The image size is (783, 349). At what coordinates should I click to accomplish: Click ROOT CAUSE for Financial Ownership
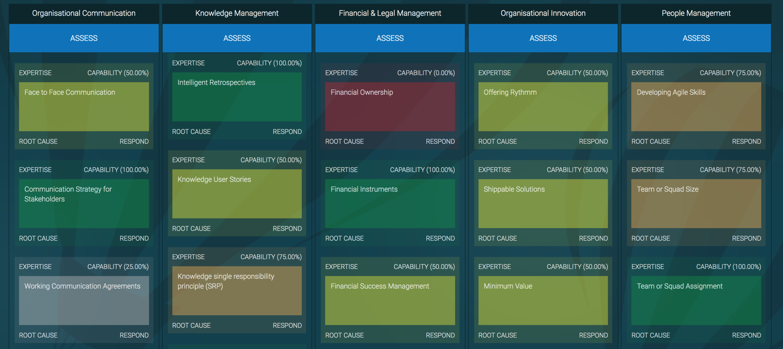click(x=345, y=141)
